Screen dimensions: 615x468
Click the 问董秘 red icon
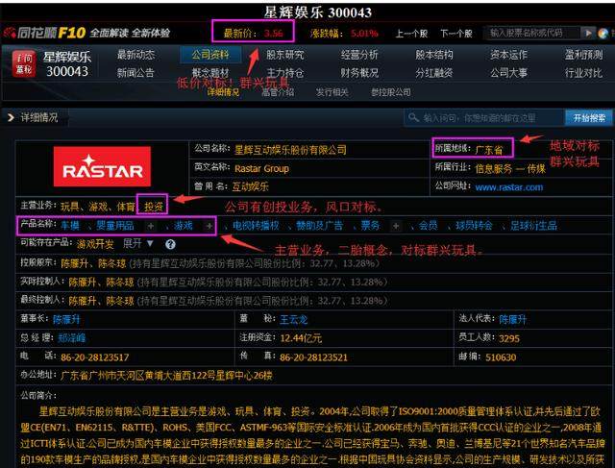(x=24, y=63)
